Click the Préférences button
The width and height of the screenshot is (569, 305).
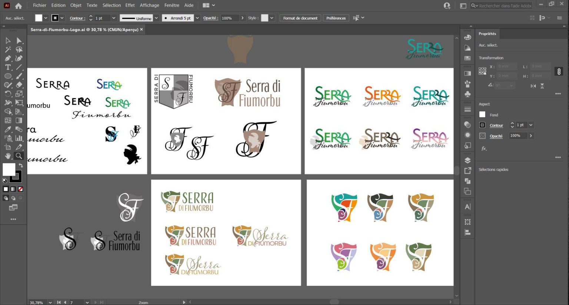pyautogui.click(x=336, y=18)
